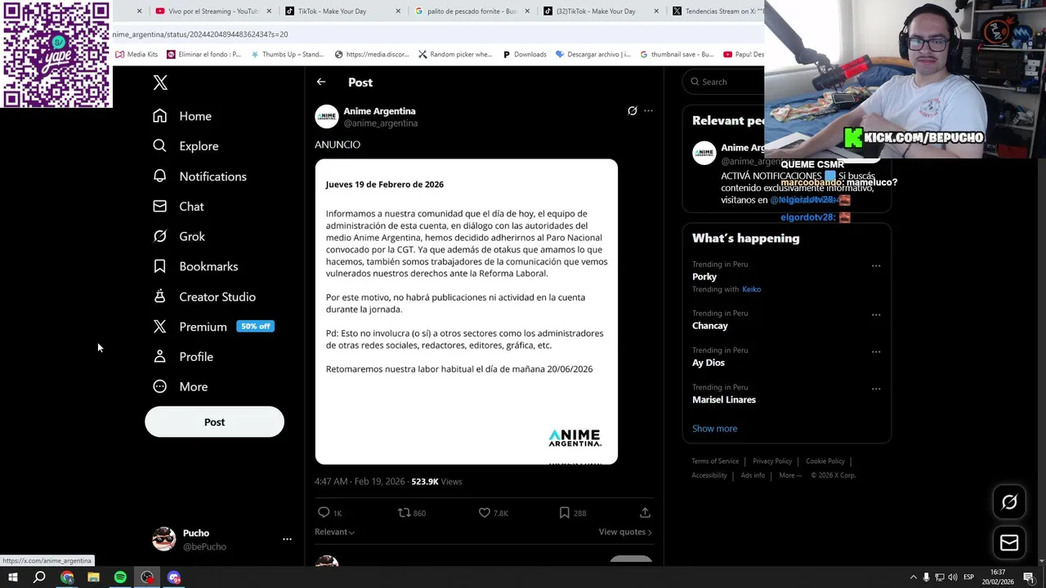Open Windows taskbar search

point(39,577)
